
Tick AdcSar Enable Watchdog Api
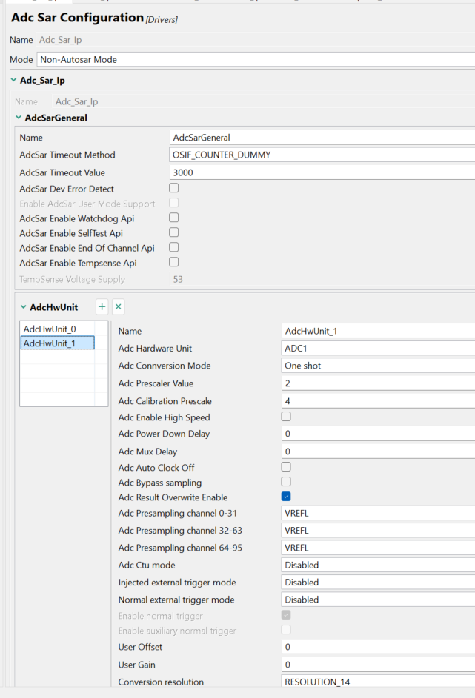[174, 218]
